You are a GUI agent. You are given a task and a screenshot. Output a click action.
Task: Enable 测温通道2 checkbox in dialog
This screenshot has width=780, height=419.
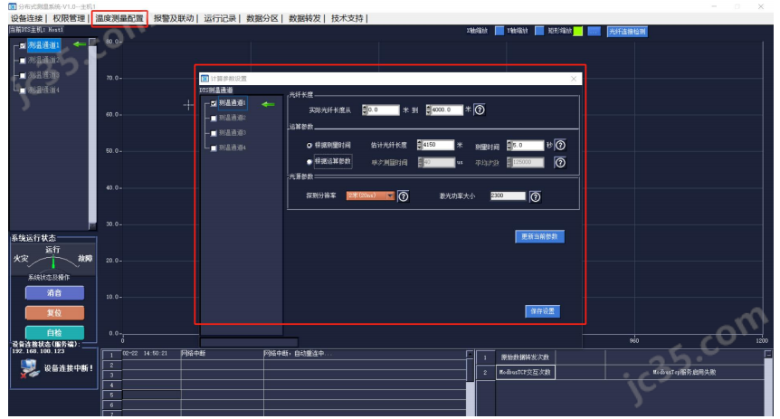tap(214, 119)
